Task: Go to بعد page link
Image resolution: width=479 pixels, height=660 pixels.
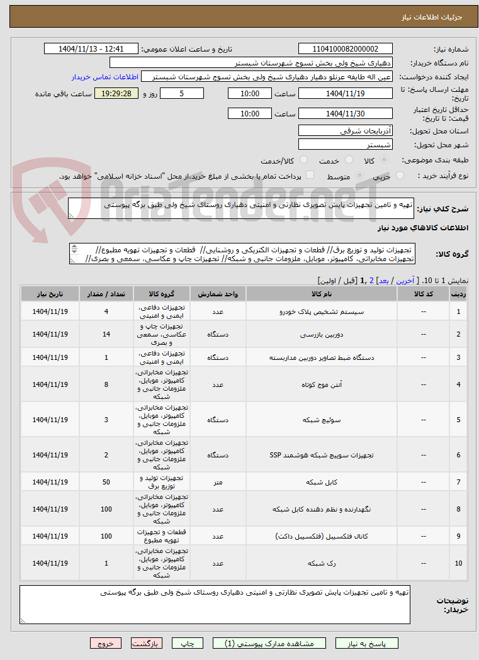Action: pyautogui.click(x=383, y=281)
